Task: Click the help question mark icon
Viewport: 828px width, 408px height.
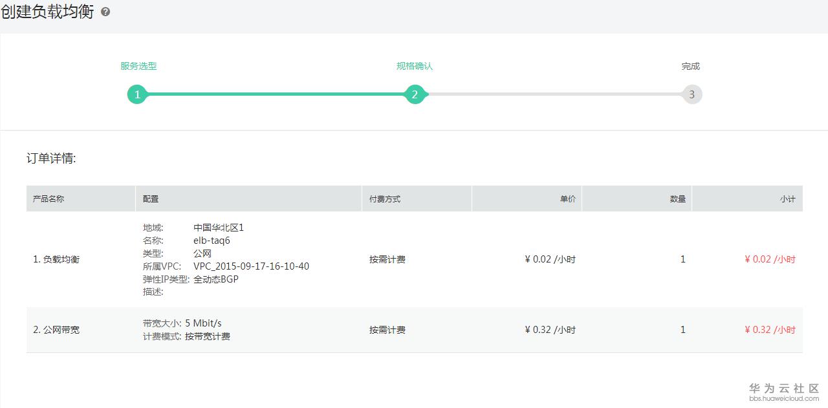Action: tap(105, 12)
